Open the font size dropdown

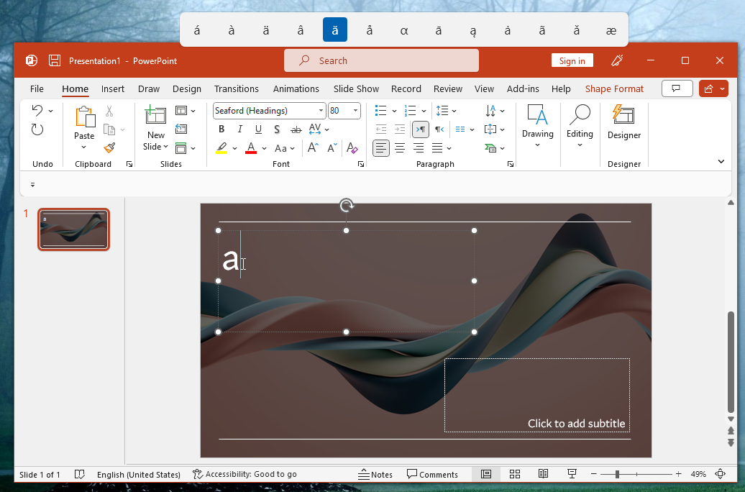click(355, 110)
